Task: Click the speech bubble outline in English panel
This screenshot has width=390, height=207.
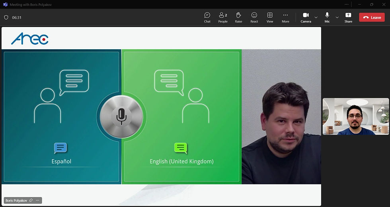Action: 169,82
